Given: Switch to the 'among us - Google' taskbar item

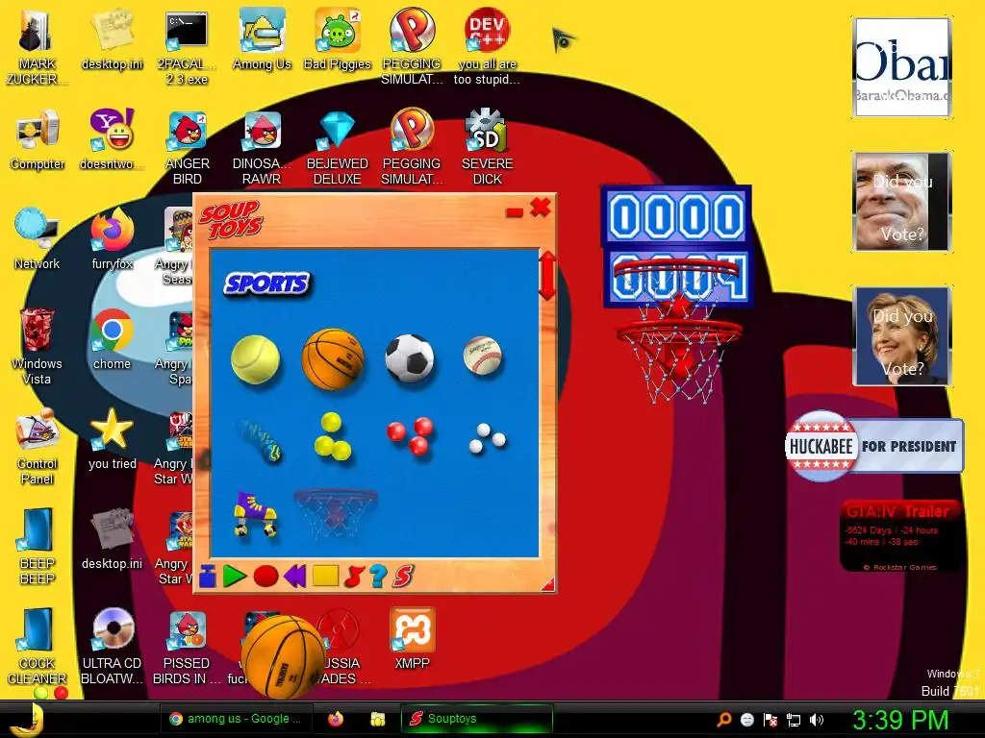Looking at the screenshot, I should click(236, 719).
